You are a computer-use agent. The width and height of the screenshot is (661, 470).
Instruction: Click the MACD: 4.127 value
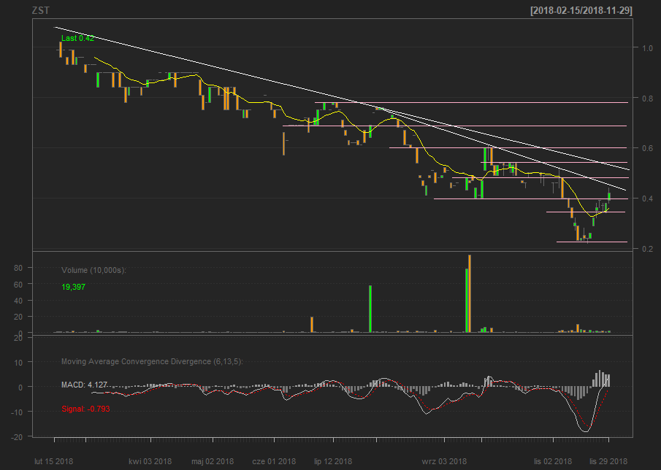pos(84,385)
